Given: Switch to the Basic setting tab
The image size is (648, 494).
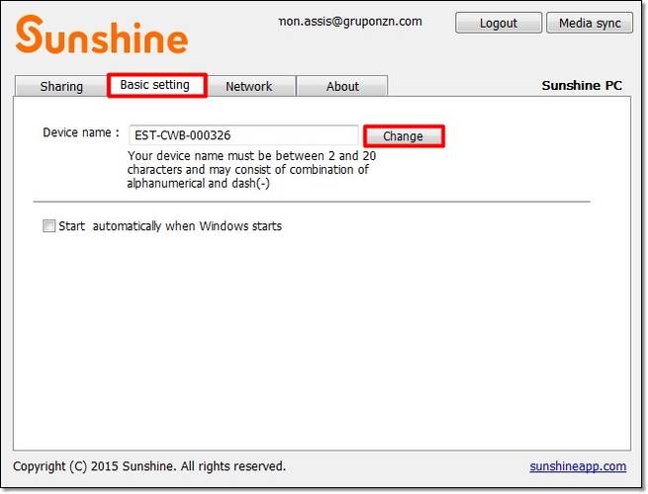Looking at the screenshot, I should [x=156, y=85].
